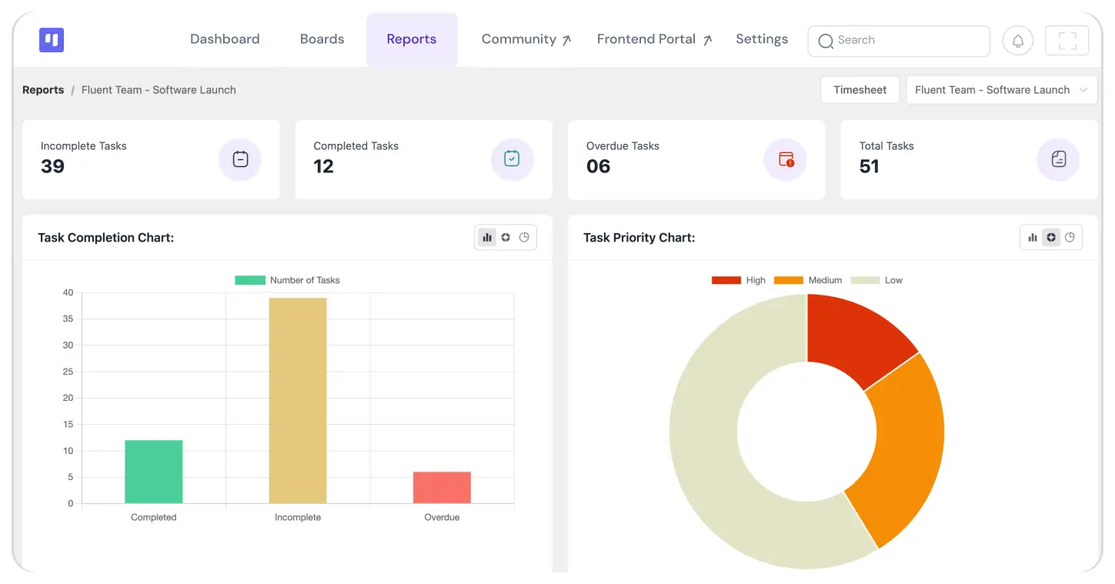Open notifications via the bell icon

(1017, 40)
